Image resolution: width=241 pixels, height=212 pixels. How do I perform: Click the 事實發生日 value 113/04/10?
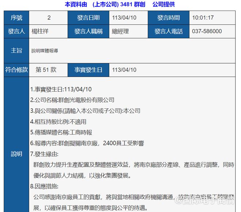[124, 70]
